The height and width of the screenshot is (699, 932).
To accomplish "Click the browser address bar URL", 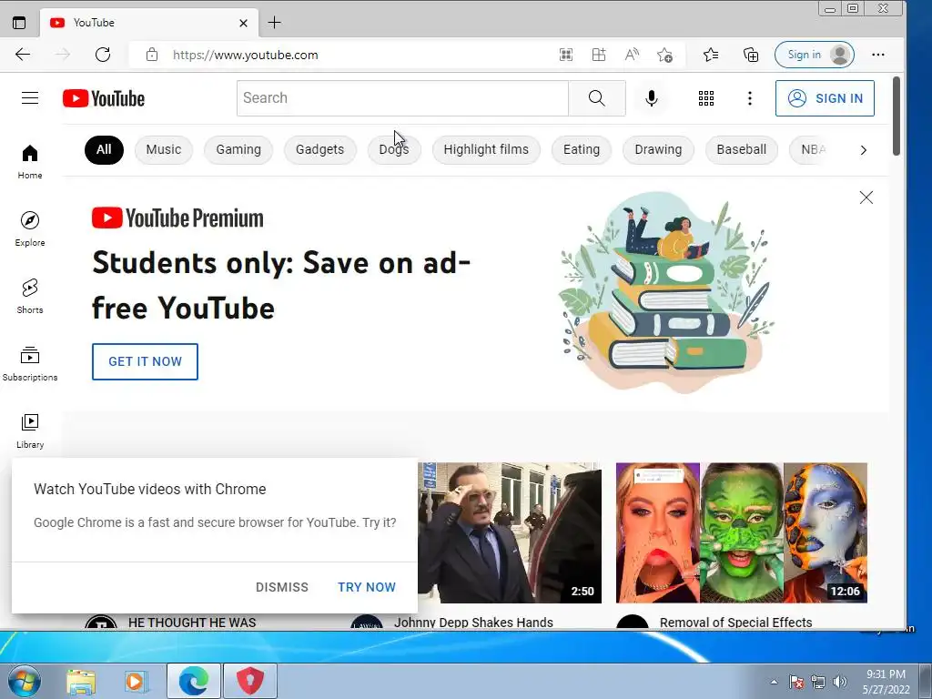I will pos(246,55).
